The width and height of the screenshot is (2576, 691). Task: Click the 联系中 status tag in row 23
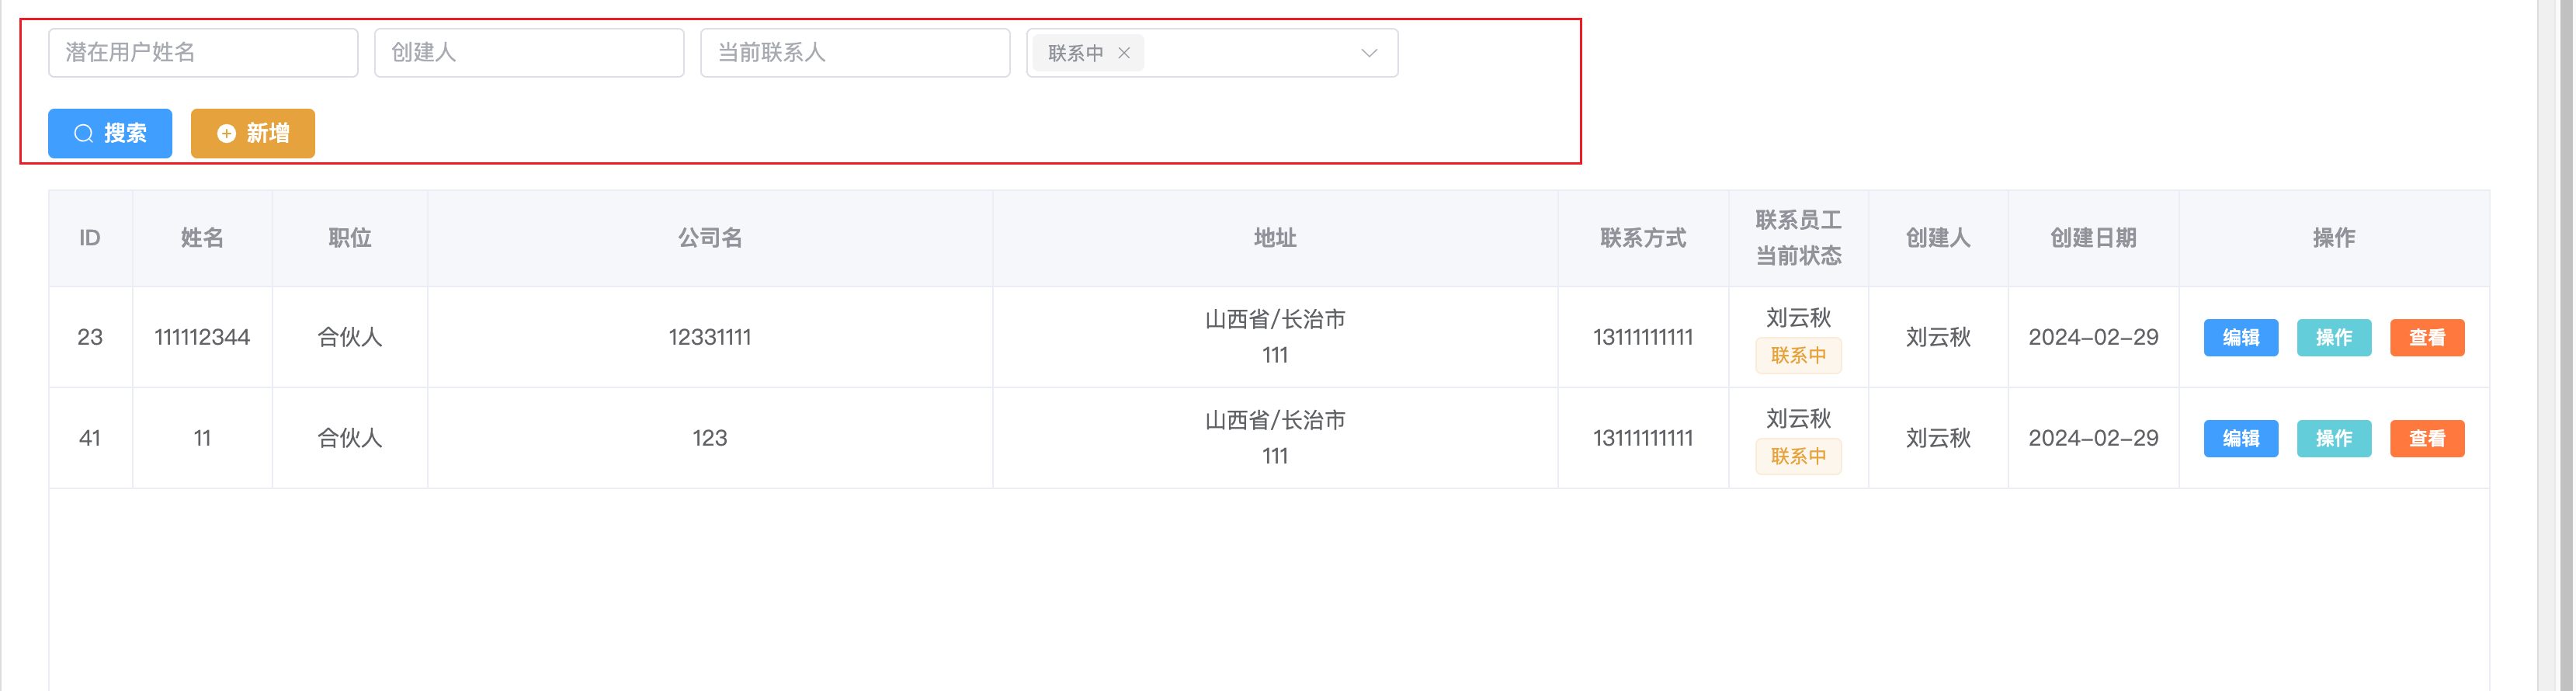(x=1798, y=356)
